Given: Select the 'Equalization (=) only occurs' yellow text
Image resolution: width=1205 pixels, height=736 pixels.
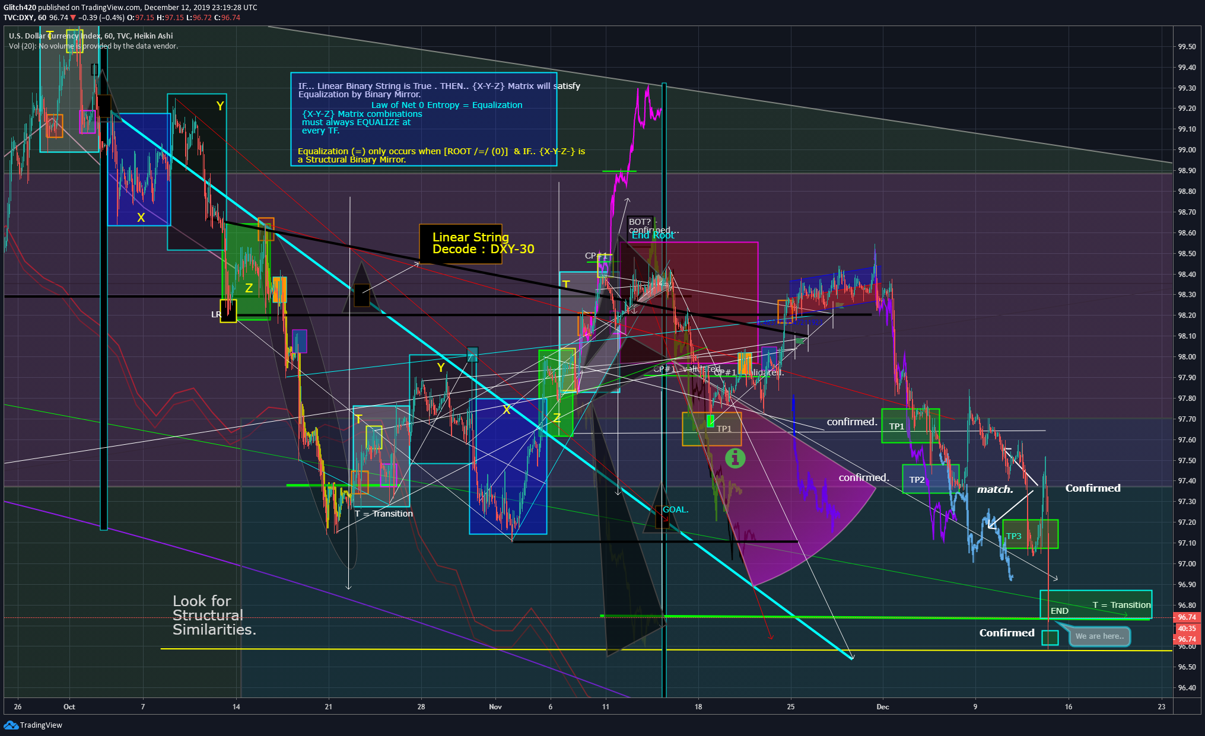Looking at the screenshot, I should (441, 155).
